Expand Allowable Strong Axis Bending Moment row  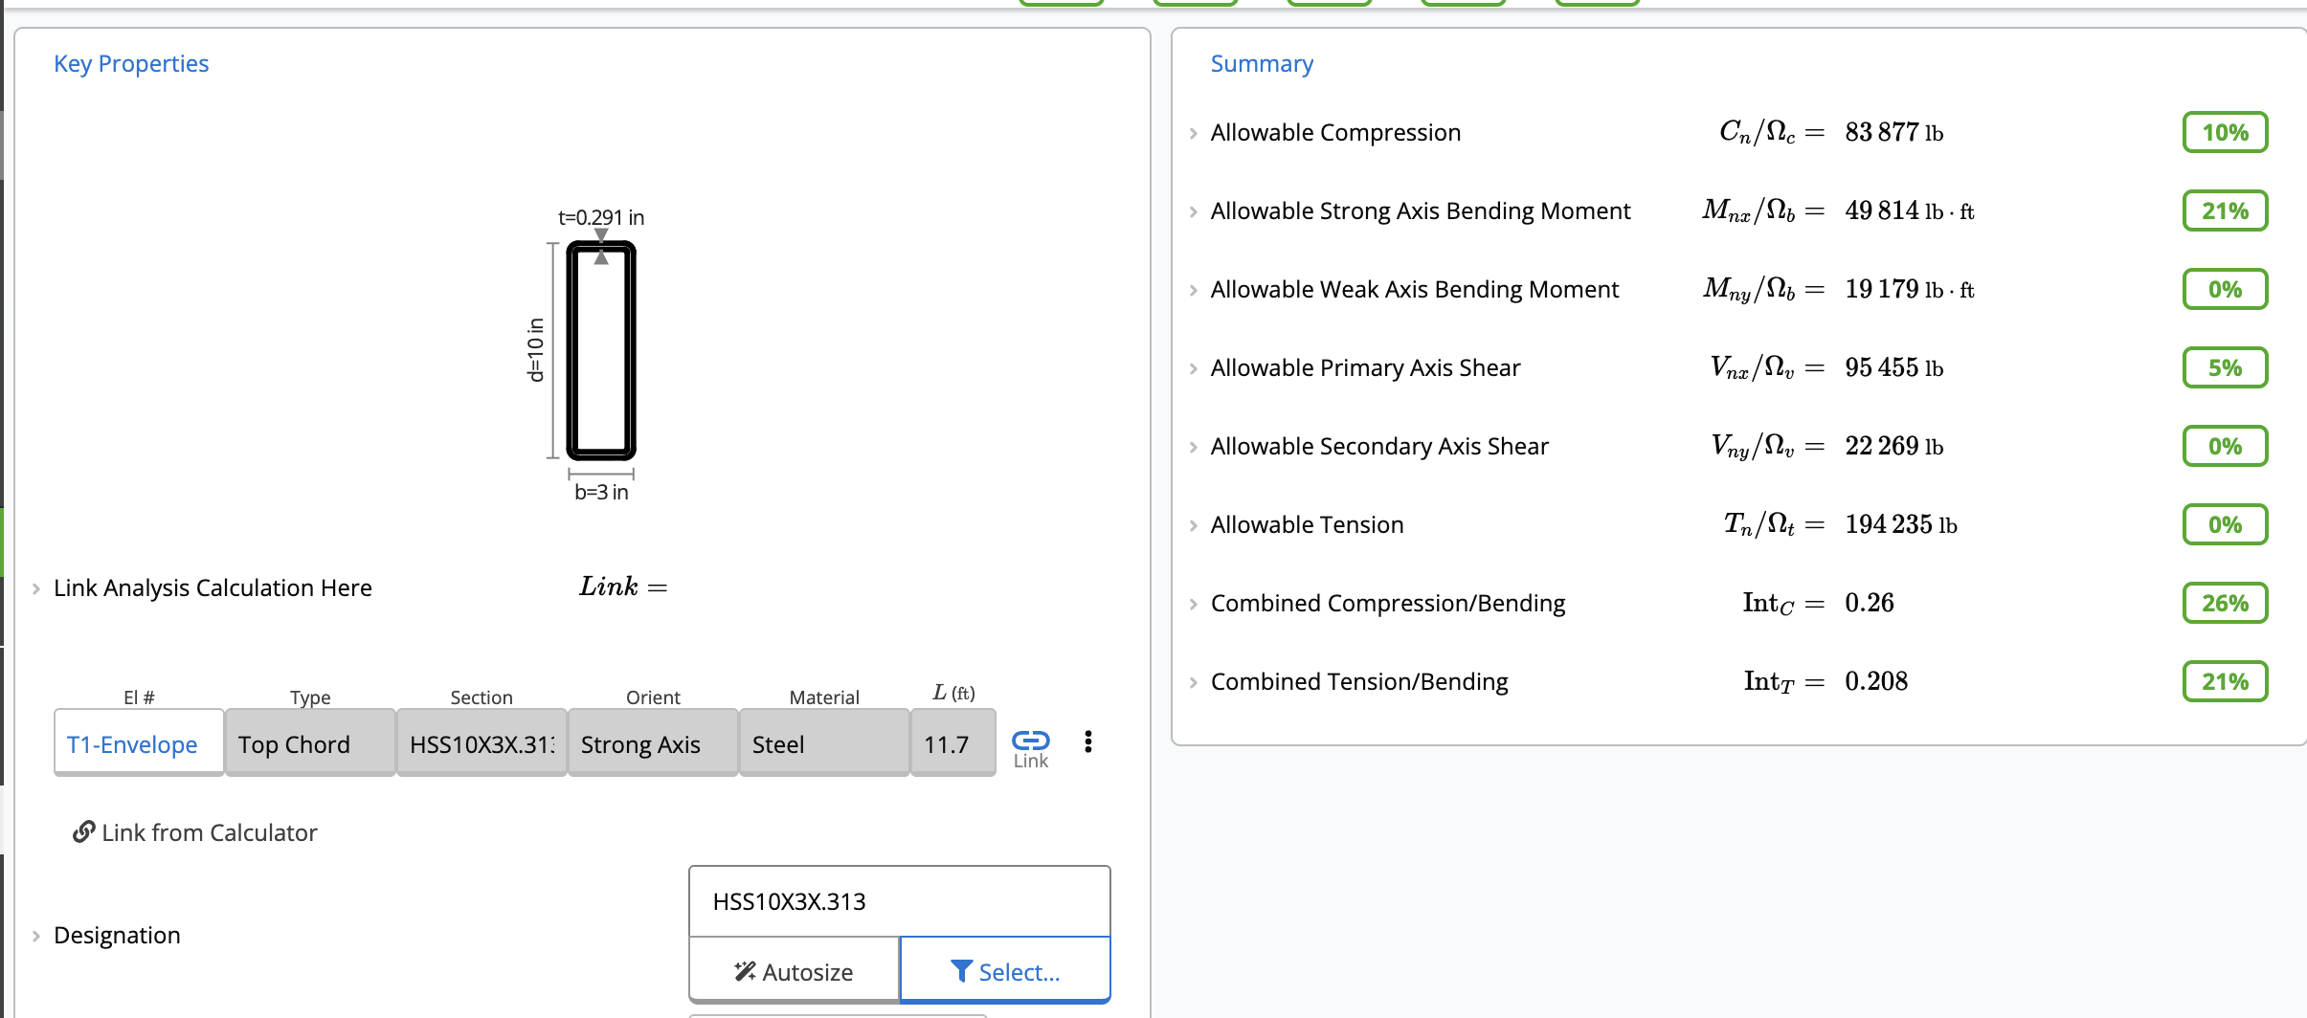click(1194, 211)
